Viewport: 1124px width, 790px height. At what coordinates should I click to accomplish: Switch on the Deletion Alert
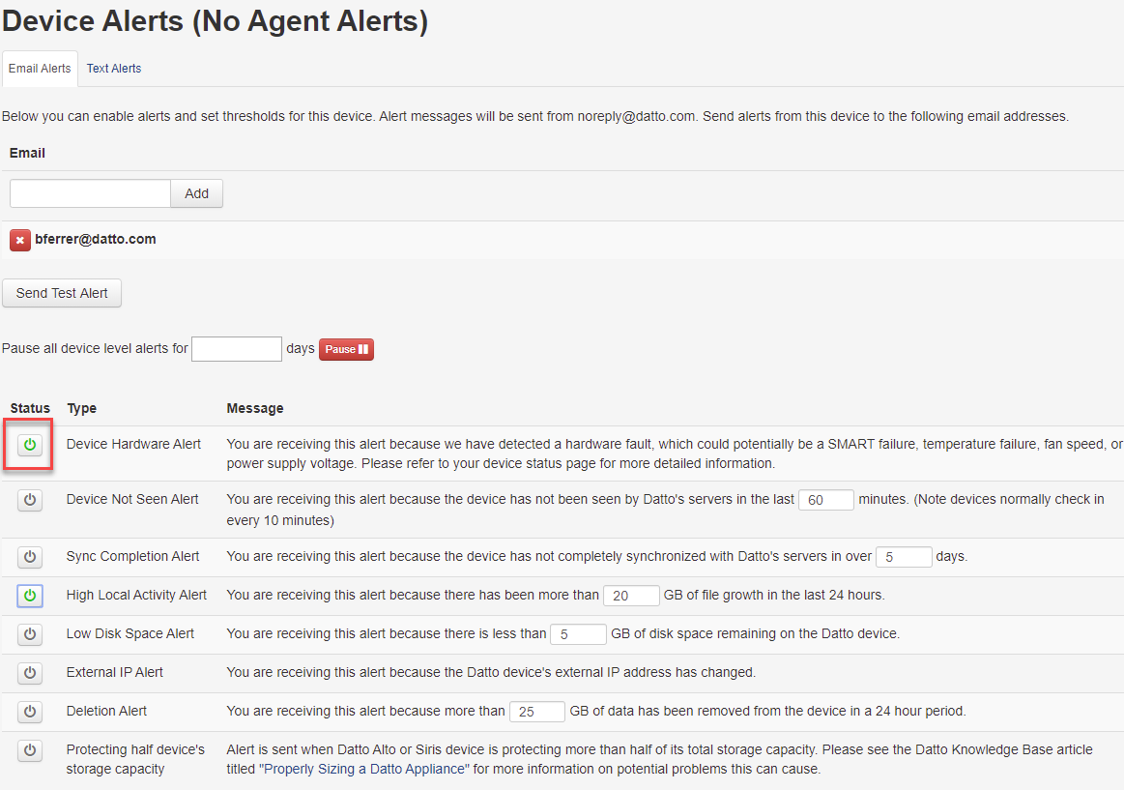pos(29,711)
